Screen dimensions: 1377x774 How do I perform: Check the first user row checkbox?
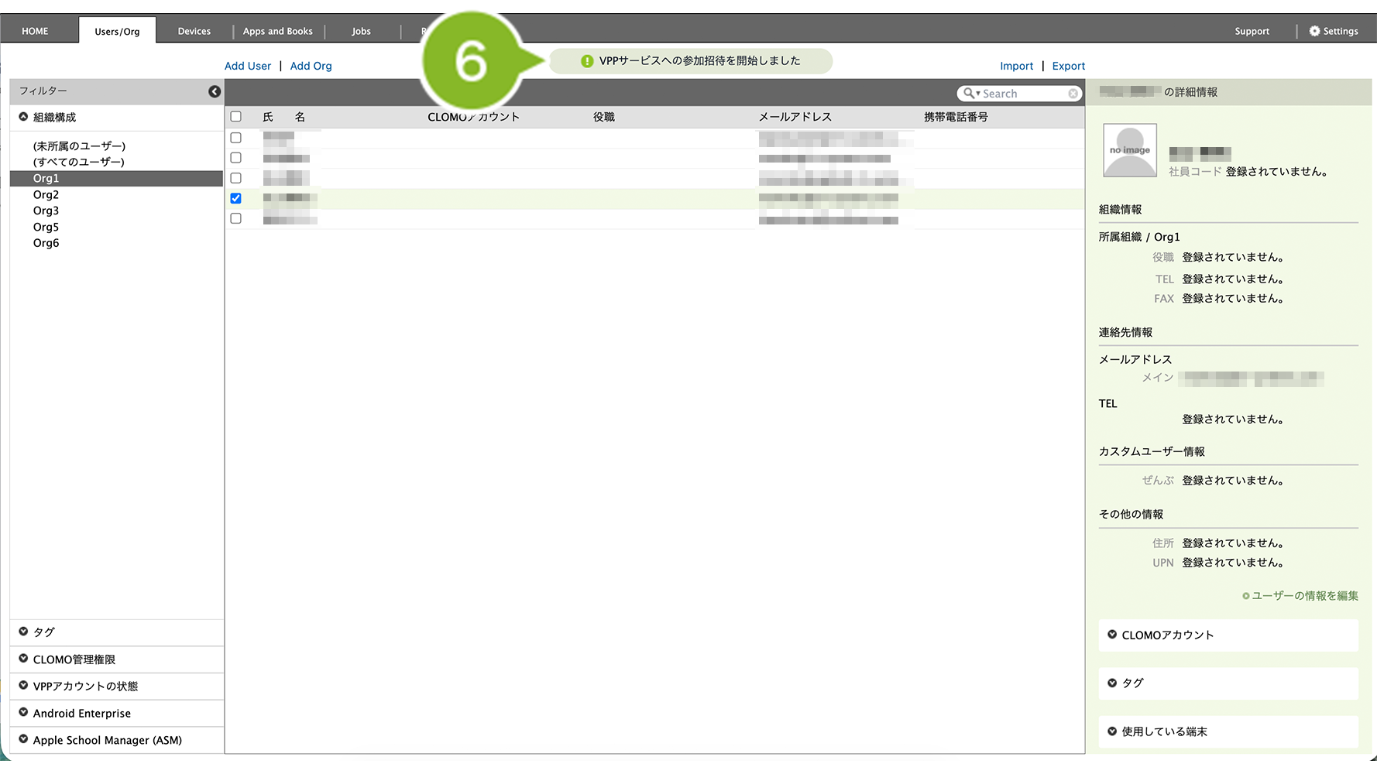coord(236,138)
